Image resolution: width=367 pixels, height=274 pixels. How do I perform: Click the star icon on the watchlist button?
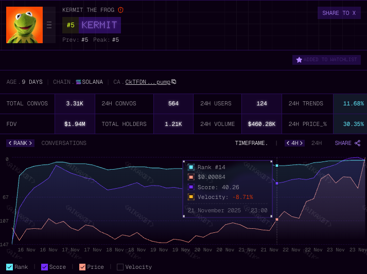point(299,60)
